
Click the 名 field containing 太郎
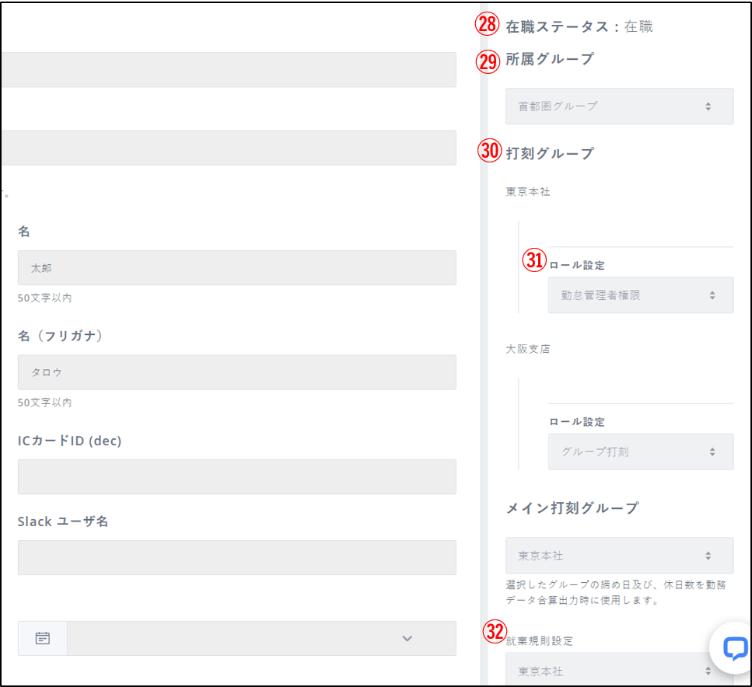pos(236,267)
